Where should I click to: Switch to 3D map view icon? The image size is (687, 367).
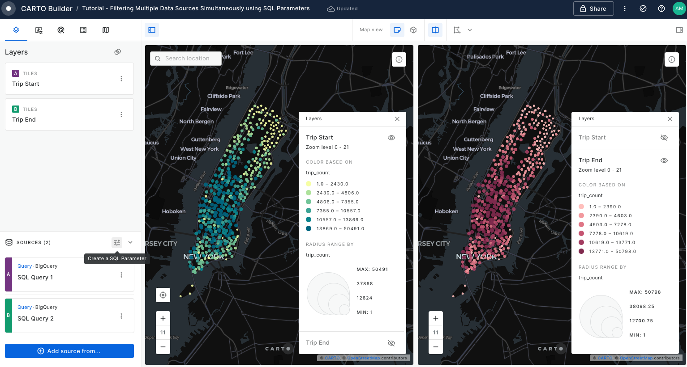[413, 30]
